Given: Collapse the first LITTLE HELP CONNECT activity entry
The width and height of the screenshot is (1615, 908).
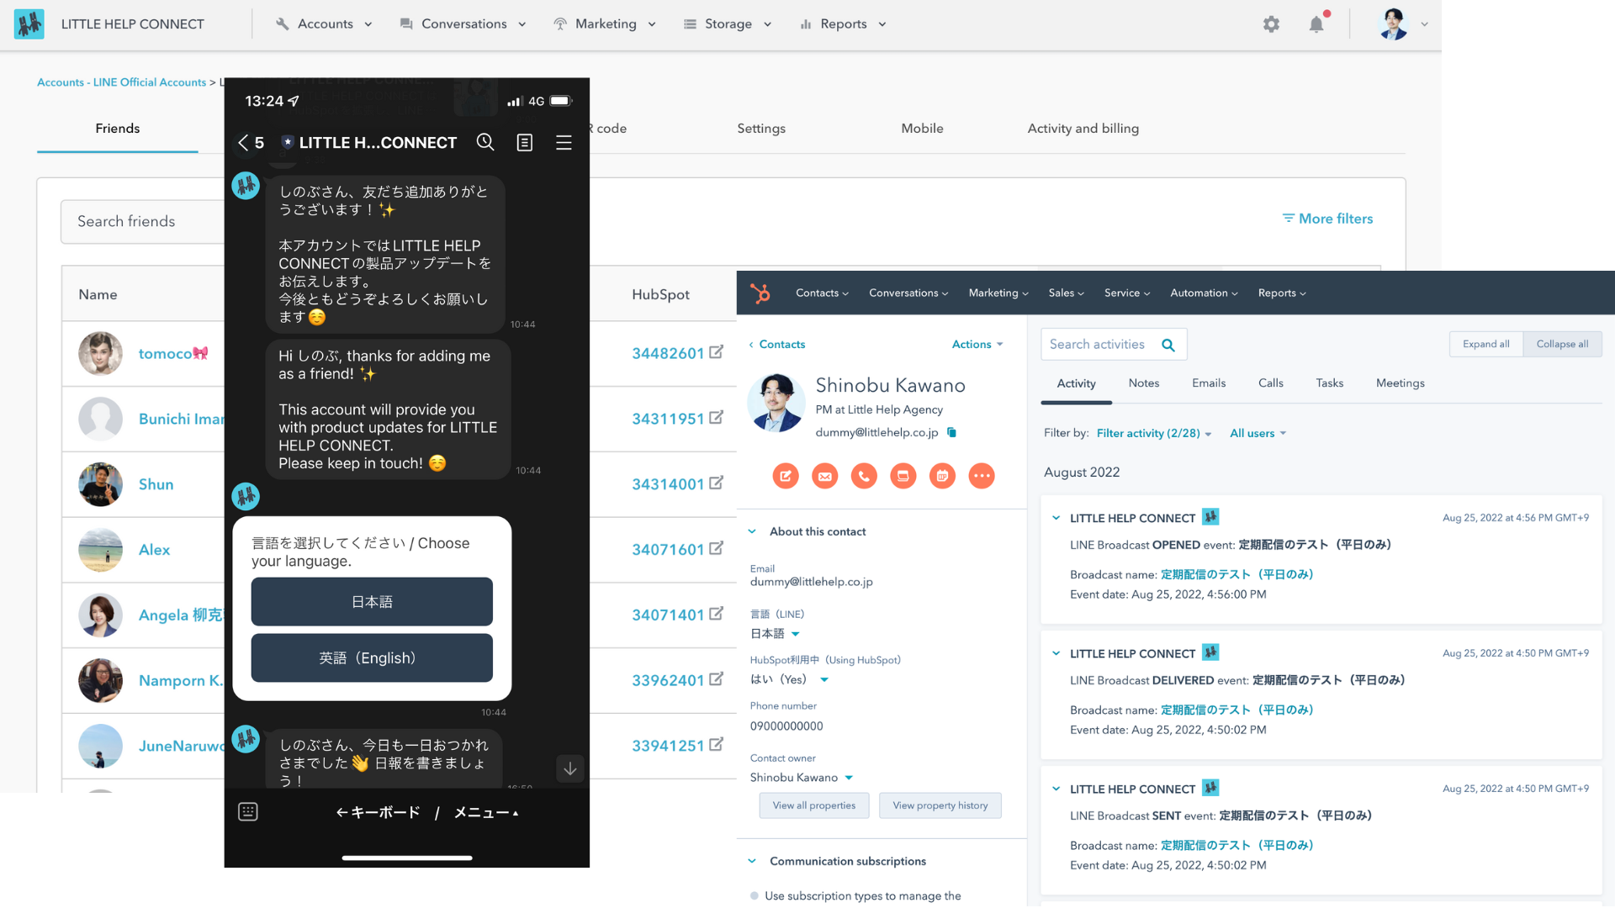Looking at the screenshot, I should coord(1056,518).
